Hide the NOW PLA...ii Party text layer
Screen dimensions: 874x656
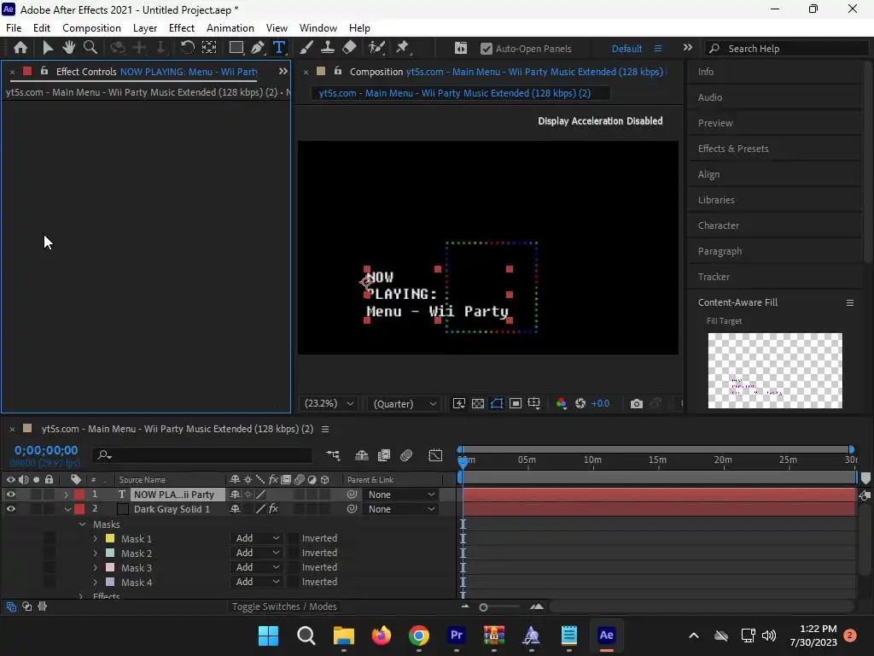pyautogui.click(x=10, y=495)
